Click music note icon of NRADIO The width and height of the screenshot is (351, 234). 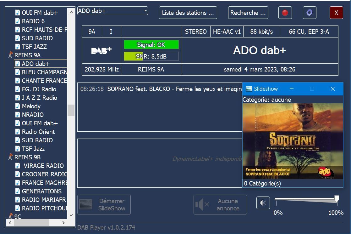pos(18,115)
